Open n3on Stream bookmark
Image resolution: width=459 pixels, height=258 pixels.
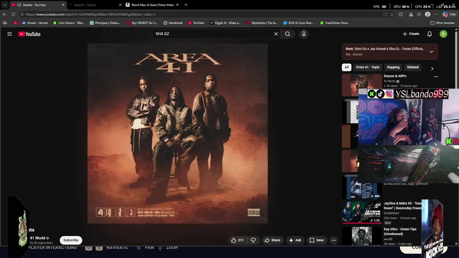tap(68, 23)
